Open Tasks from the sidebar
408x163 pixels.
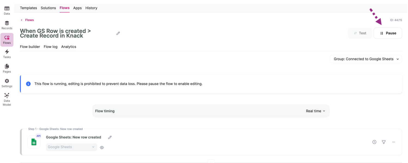[7, 54]
